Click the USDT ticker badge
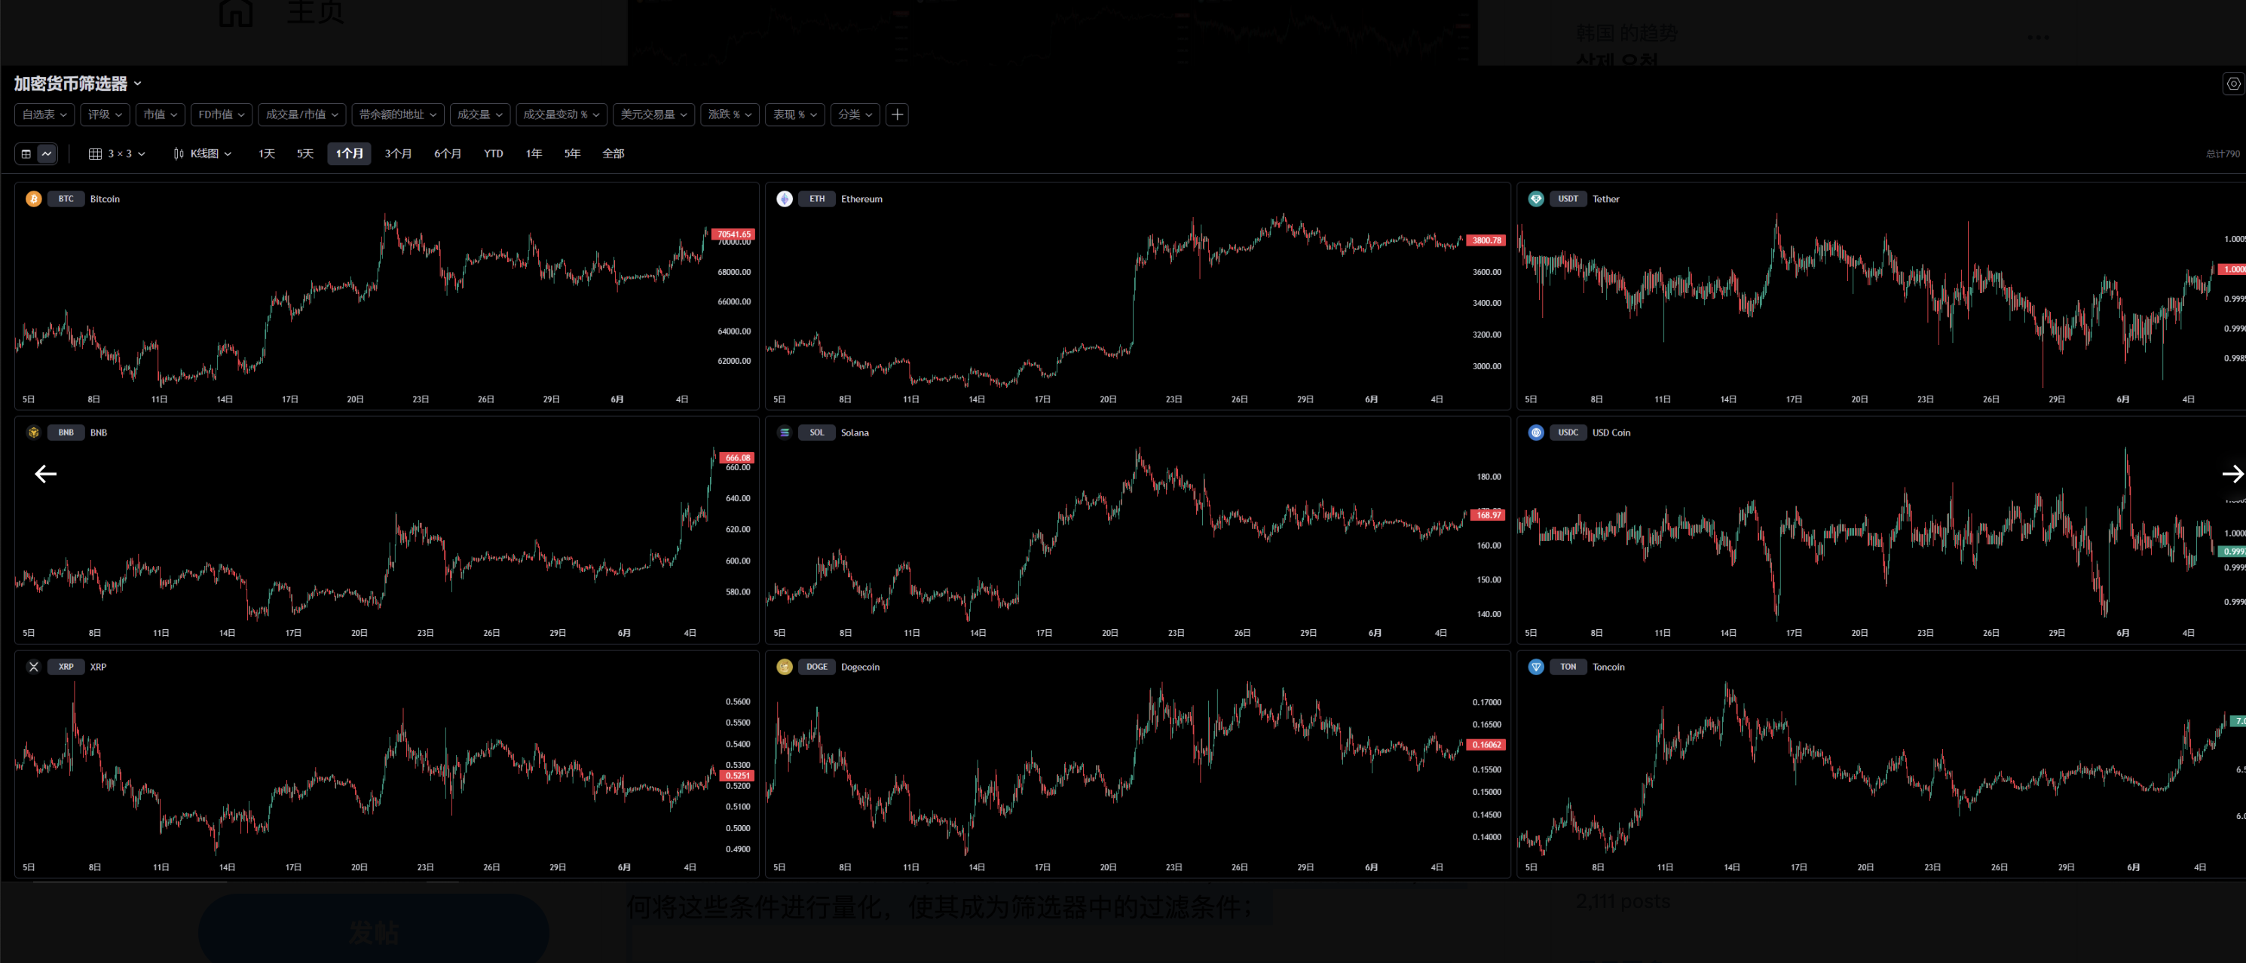The width and height of the screenshot is (2246, 963). (1568, 199)
